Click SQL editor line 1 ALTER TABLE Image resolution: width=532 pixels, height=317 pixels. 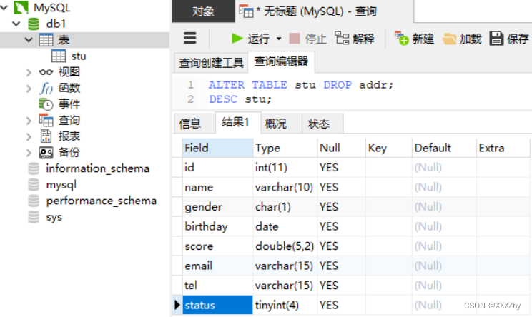pyautogui.click(x=301, y=85)
